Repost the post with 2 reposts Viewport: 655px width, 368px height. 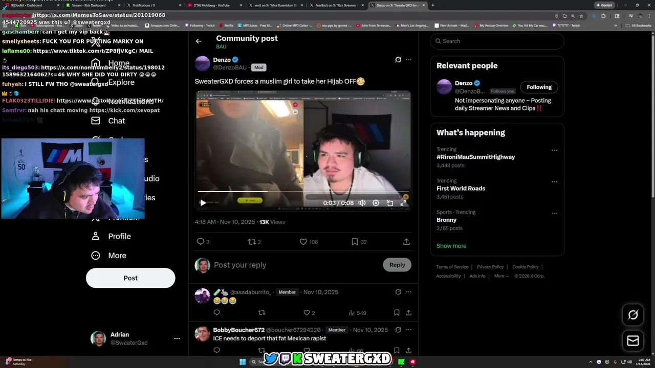pos(254,242)
